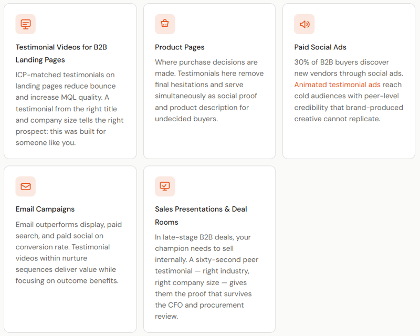The height and width of the screenshot is (336, 420).
Task: Open the Animated testimonial ads link
Action: coord(337,85)
